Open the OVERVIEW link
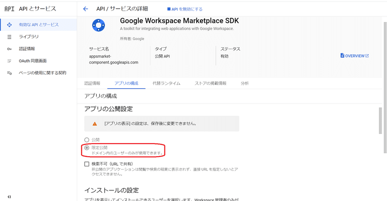Screen dimensions: 387x201 point(355,56)
